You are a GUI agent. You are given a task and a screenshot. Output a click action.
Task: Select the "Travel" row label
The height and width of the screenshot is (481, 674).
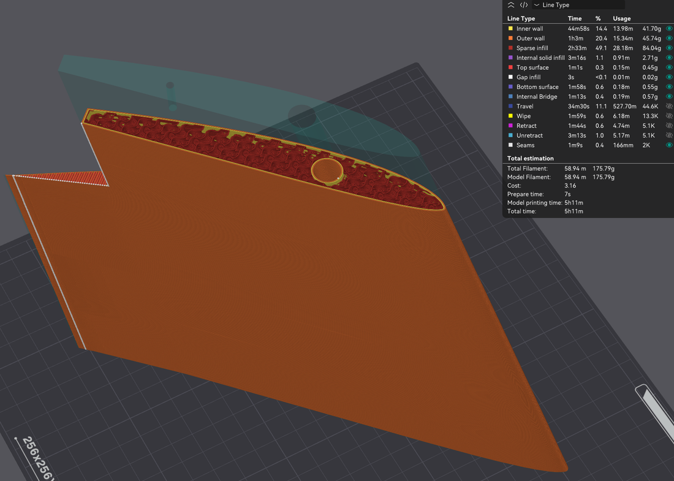tap(525, 106)
